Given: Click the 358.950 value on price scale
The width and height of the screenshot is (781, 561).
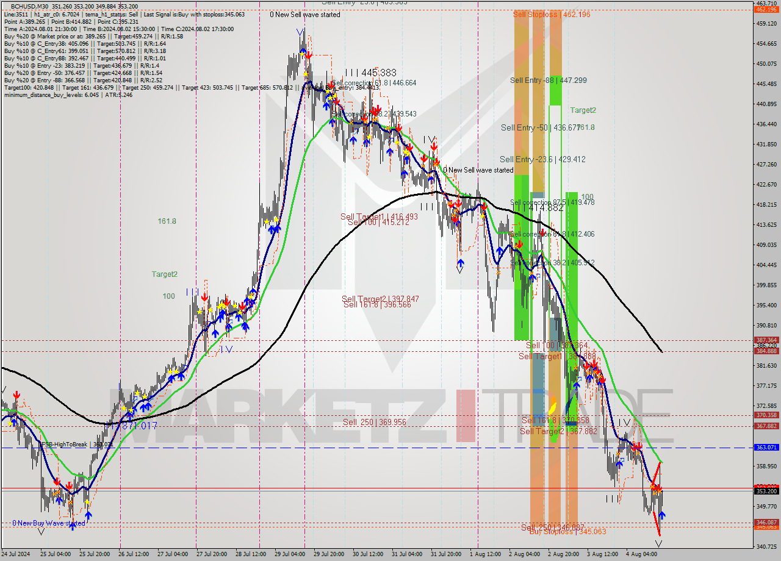Looking at the screenshot, I should tap(766, 466).
